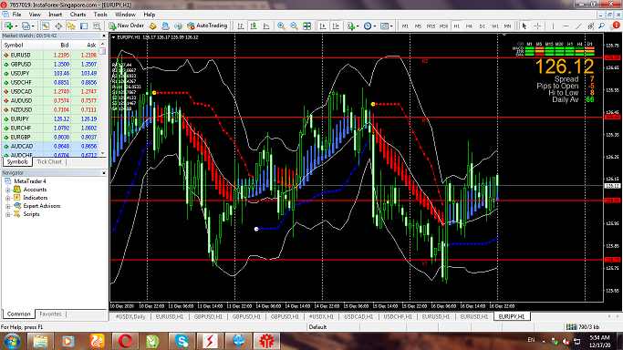Toggle the Navigator window icon
This screenshot has height=350, width=623.
(x=71, y=26)
